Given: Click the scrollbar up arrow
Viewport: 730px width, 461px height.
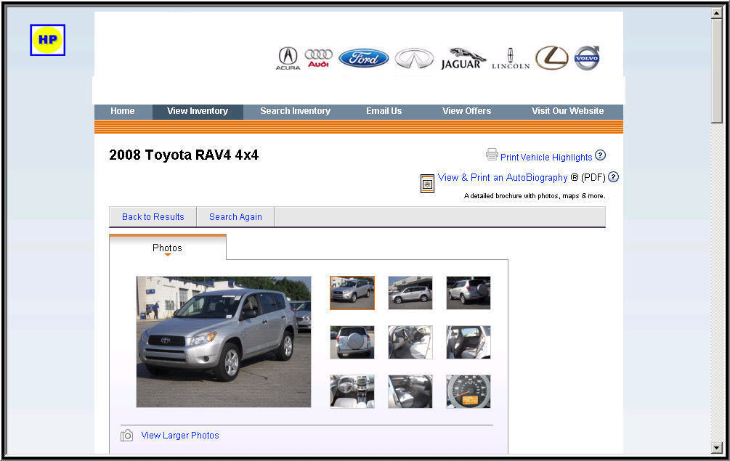Looking at the screenshot, I should point(716,13).
